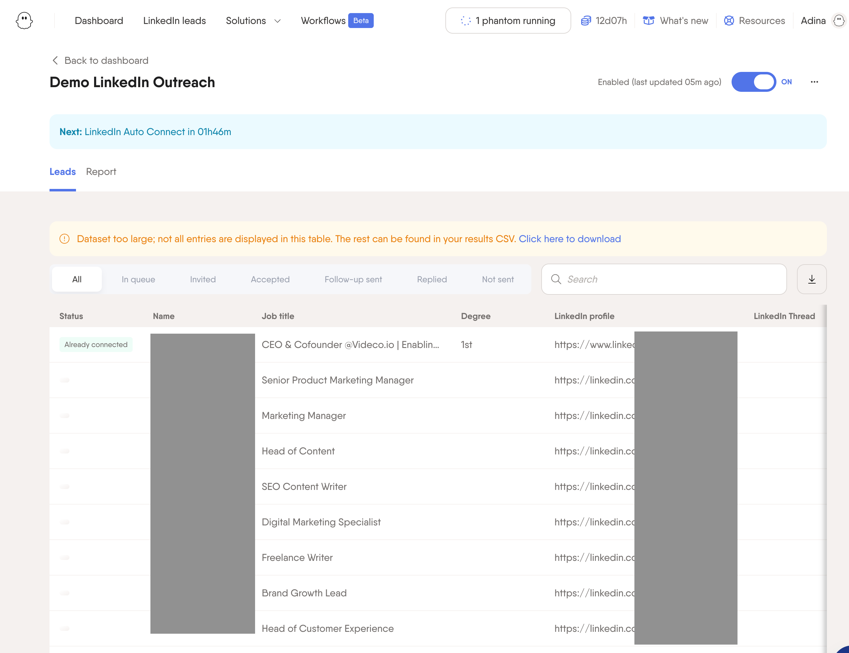
Task: Click the LinkedIn Thread column header
Action: (785, 316)
